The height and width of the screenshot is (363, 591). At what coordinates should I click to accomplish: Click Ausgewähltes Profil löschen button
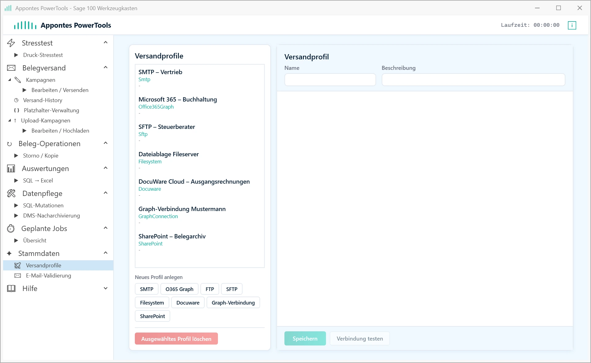point(176,339)
